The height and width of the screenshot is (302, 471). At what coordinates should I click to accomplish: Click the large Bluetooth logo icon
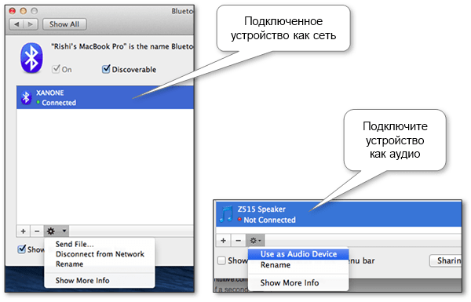(31, 58)
